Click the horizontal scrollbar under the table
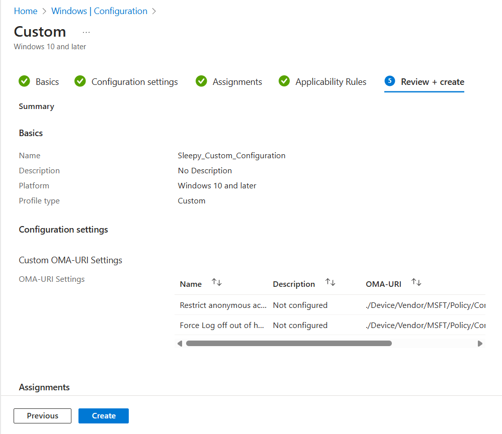The width and height of the screenshot is (502, 434). (289, 344)
